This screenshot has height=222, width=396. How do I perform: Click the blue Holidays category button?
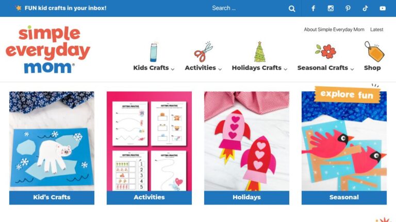(x=246, y=197)
